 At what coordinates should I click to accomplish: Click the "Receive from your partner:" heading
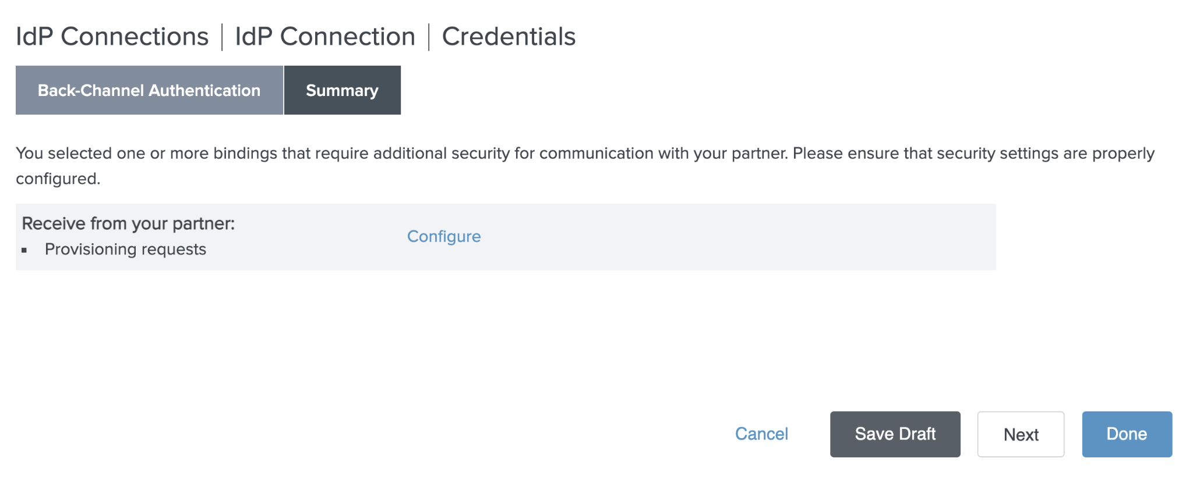[128, 223]
